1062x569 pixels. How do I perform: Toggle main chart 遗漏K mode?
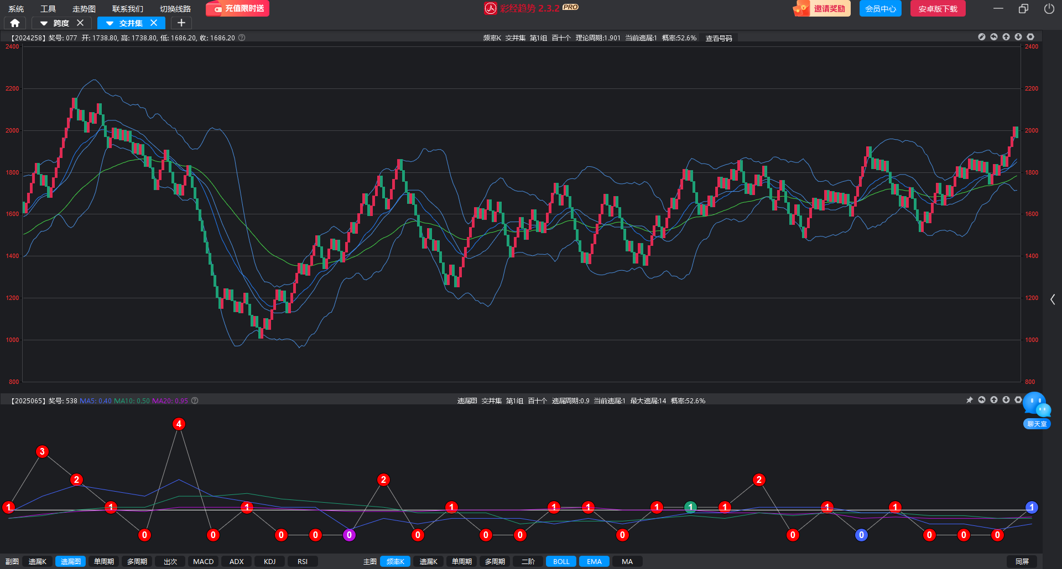pos(429,561)
